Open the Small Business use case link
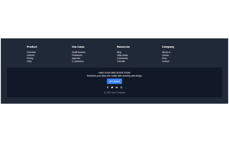Screen dimensions: 229x143 (x=78, y=52)
